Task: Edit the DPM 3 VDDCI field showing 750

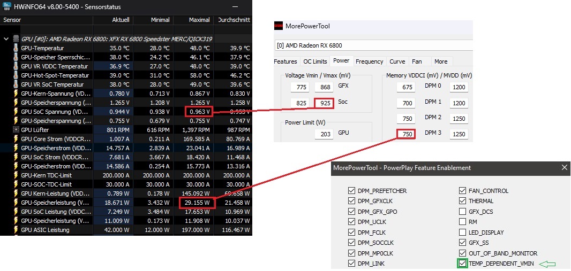Action: pos(407,134)
